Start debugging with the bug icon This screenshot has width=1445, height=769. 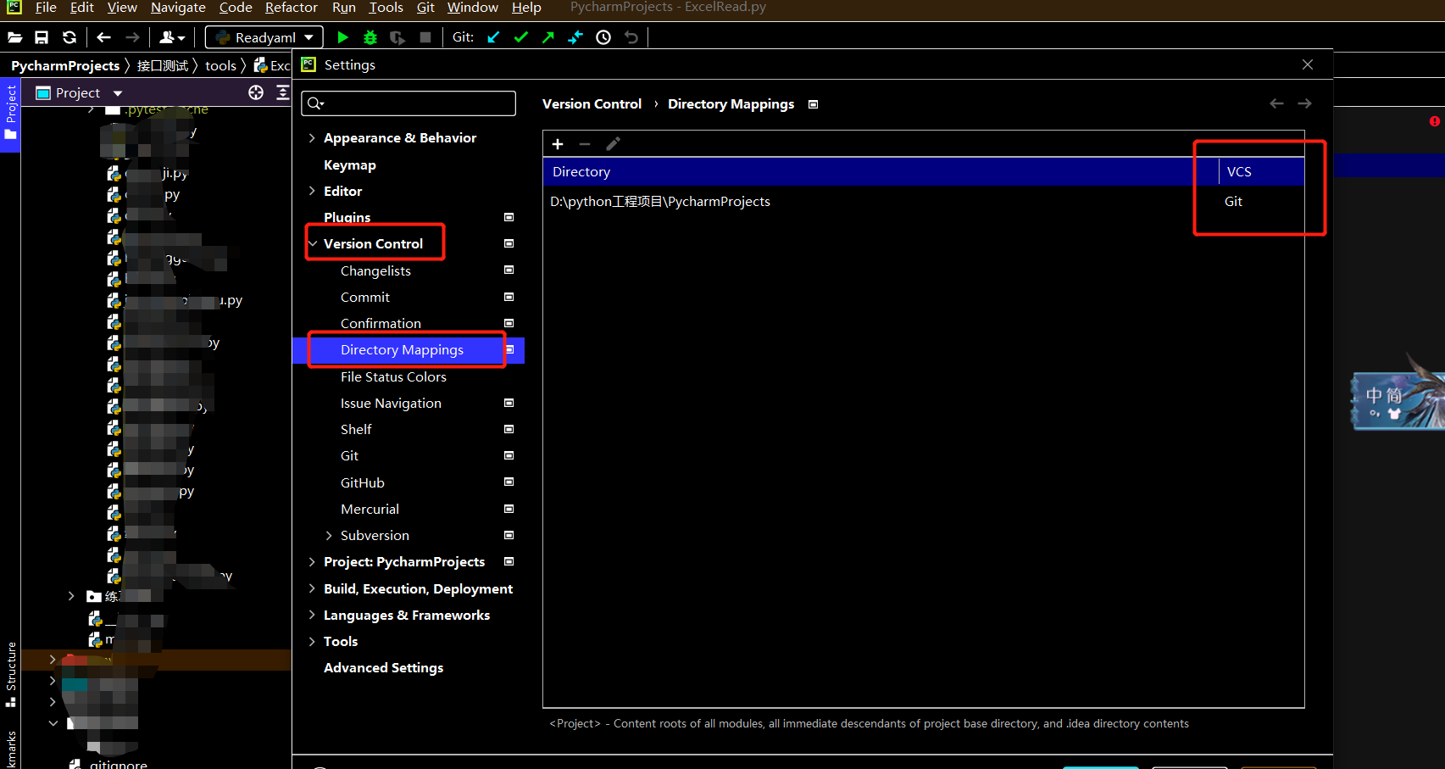(370, 36)
